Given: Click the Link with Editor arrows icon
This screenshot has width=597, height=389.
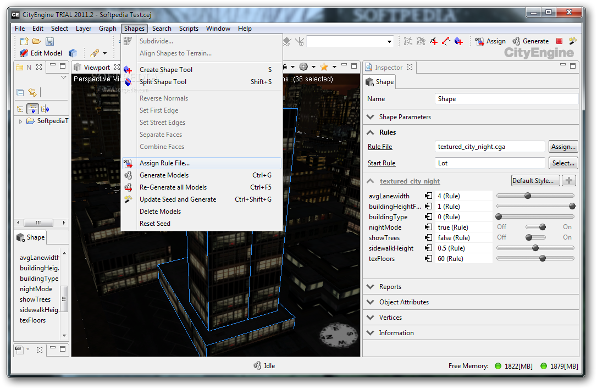Looking at the screenshot, I should (32, 92).
